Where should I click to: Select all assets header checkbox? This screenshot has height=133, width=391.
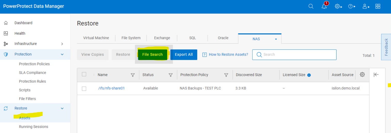click(x=84, y=74)
